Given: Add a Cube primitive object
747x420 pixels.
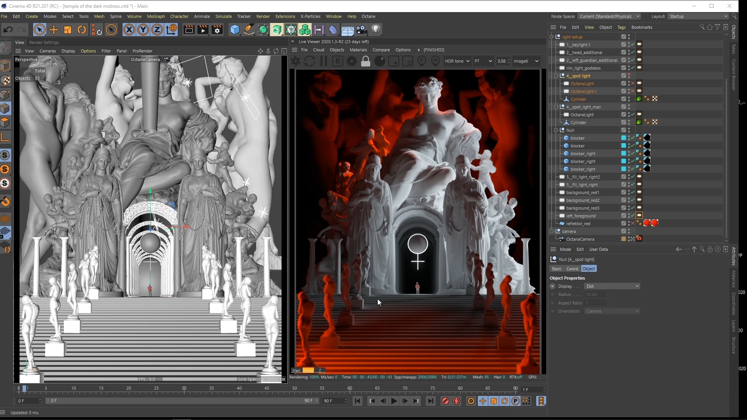Looking at the screenshot, I should click(235, 30).
